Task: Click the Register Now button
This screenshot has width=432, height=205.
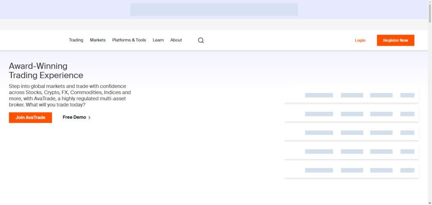Action: (x=395, y=40)
